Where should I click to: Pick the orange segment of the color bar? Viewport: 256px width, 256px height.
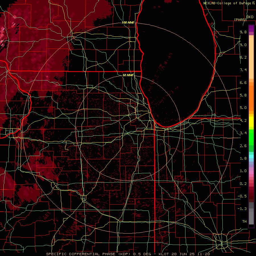click(x=251, y=98)
